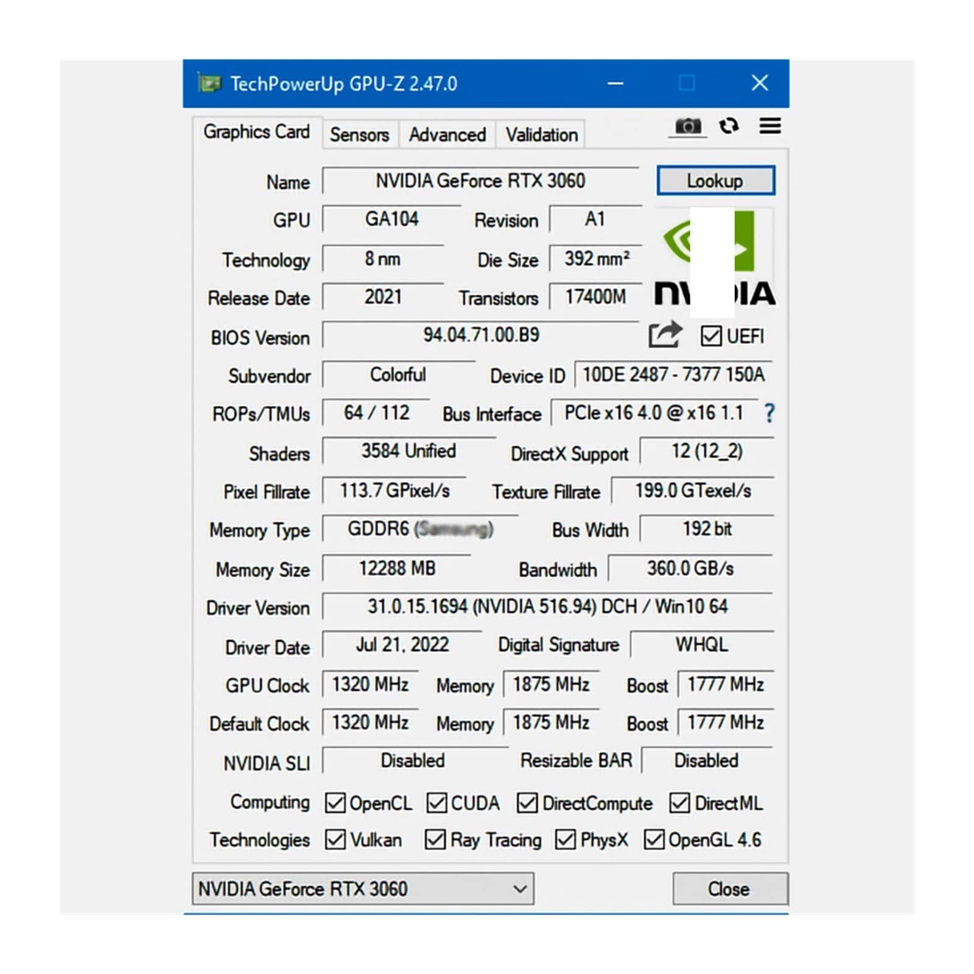The image size is (974, 974).
Task: Click the Close button
Action: (729, 889)
